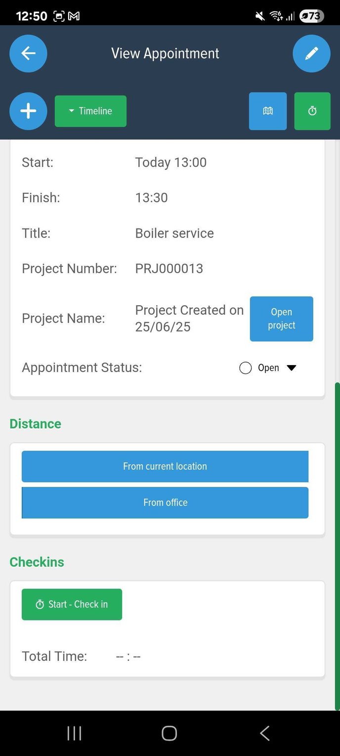This screenshot has height=756, width=340.
Task: Tap the green stopwatch timer icon
Action: click(x=312, y=111)
